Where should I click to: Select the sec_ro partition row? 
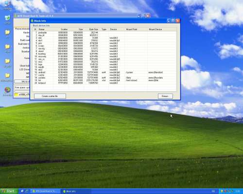[x=104, y=59]
